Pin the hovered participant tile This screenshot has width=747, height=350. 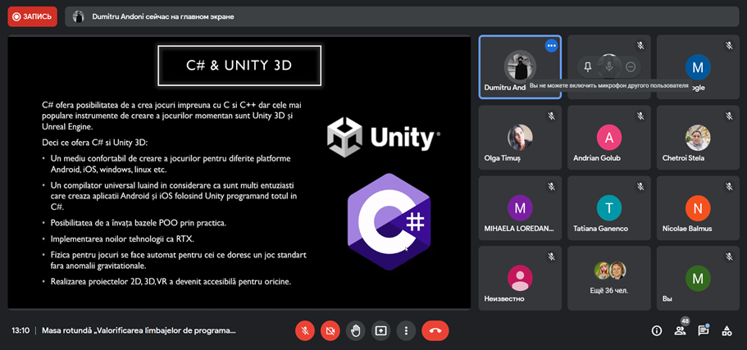(587, 66)
